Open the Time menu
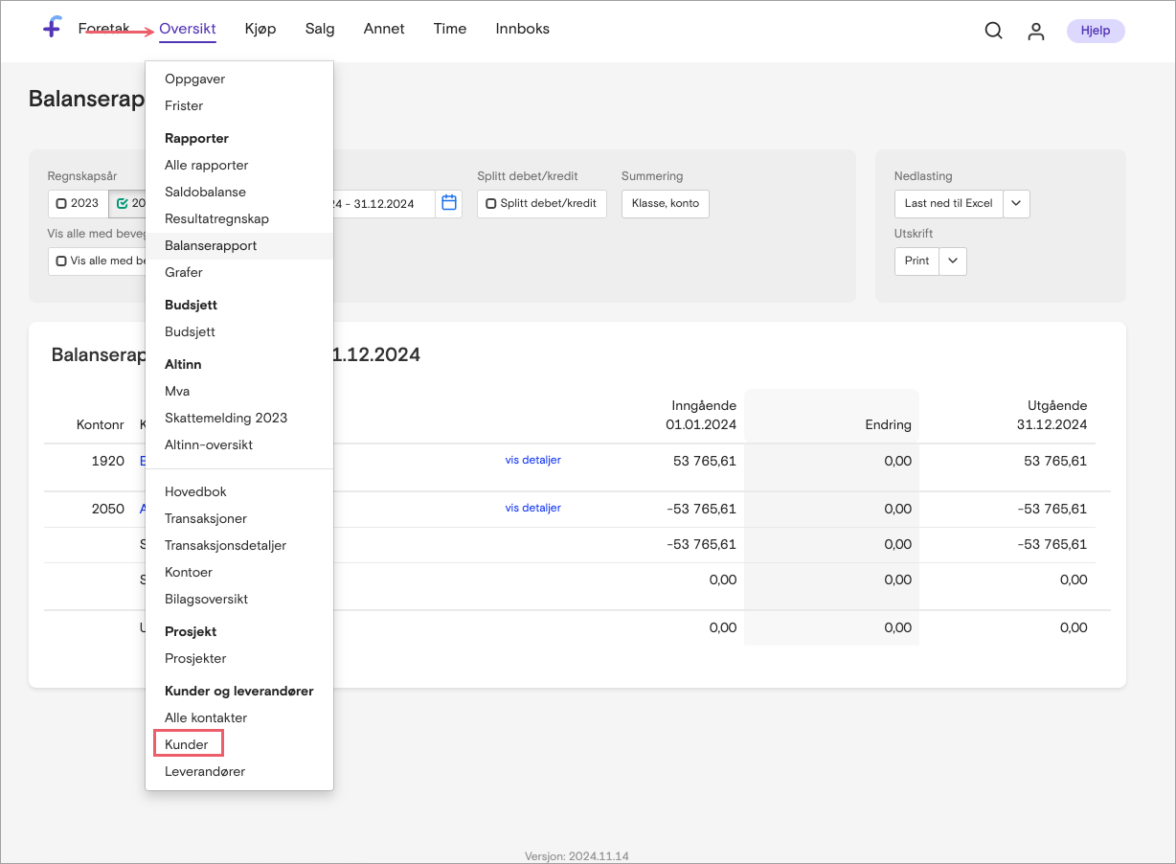The height and width of the screenshot is (864, 1176). (450, 29)
